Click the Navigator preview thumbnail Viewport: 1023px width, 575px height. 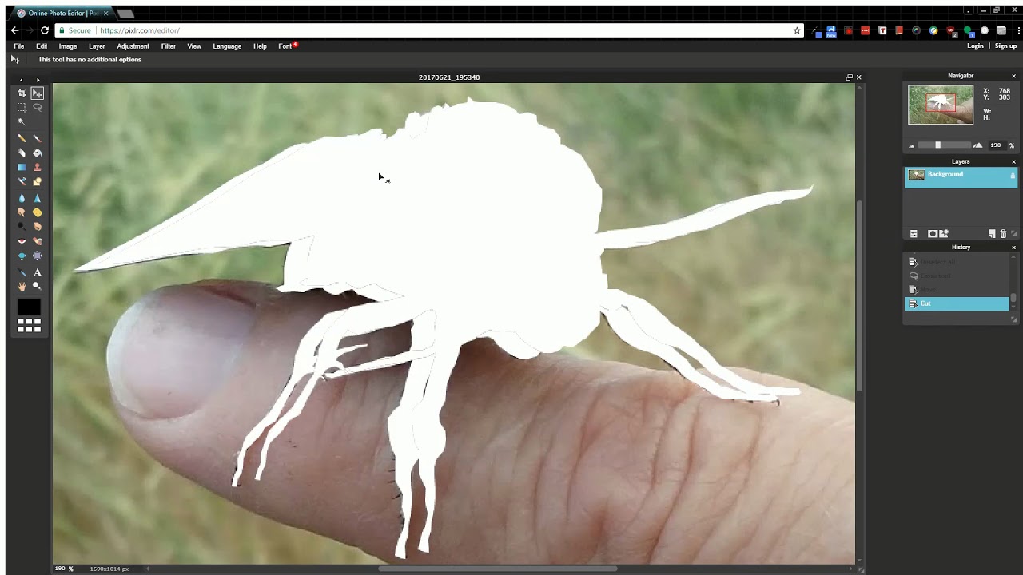941,105
